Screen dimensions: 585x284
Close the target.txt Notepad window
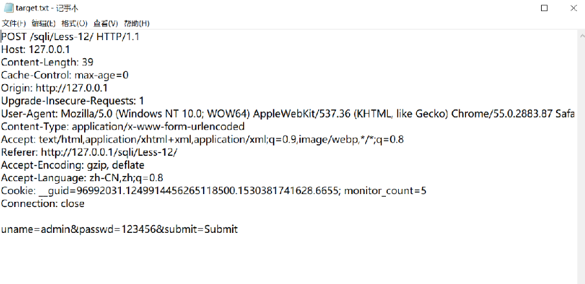click(573, 8)
